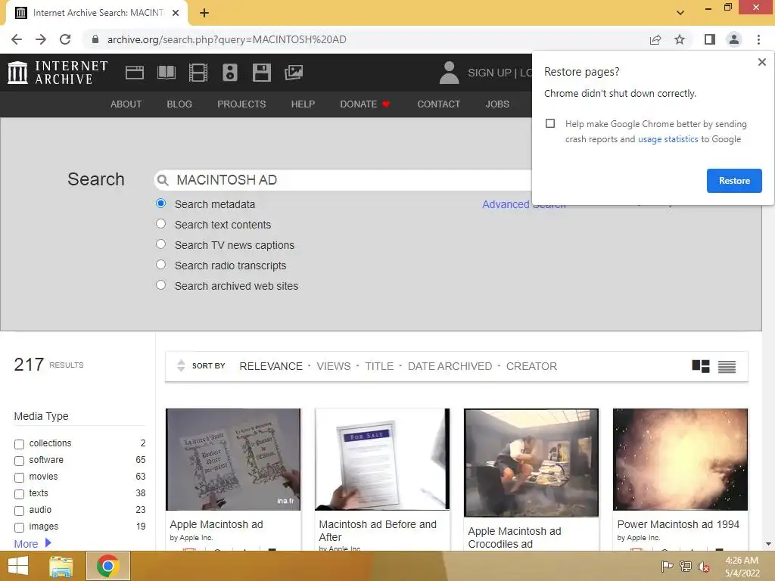The height and width of the screenshot is (581, 775).
Task: Close the Internet Archive Search tab
Action: click(x=176, y=14)
